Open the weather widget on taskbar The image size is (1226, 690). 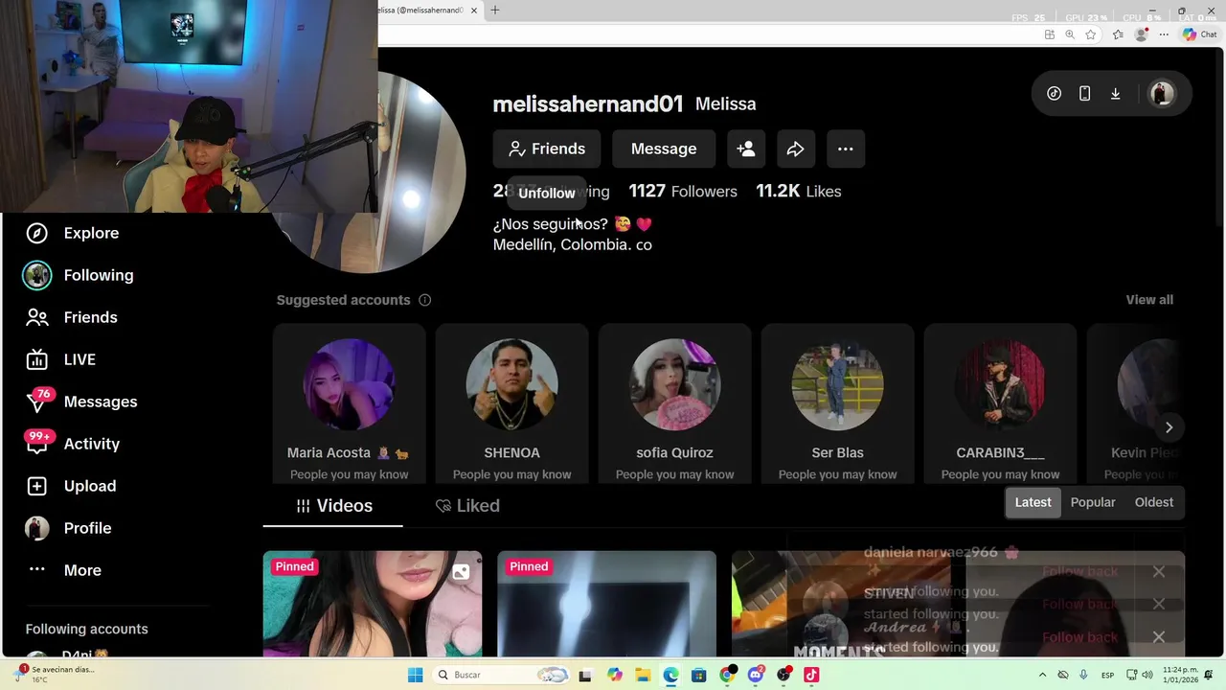point(56,675)
